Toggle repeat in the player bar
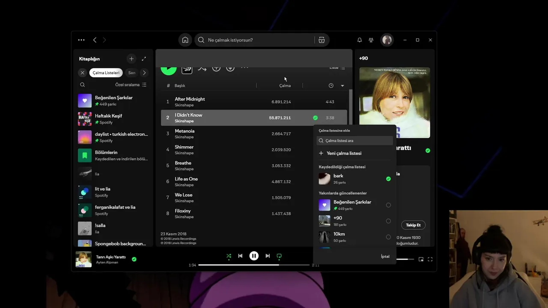 (279, 256)
